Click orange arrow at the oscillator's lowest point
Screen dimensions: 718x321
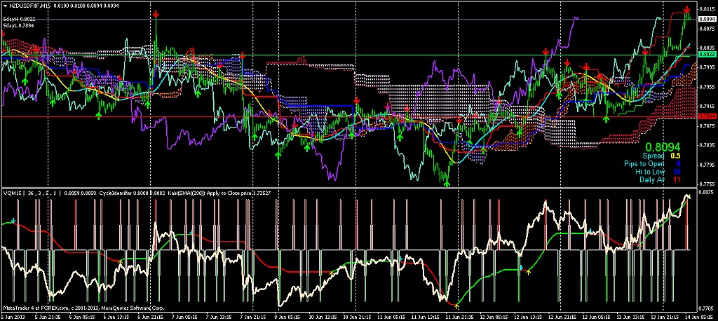click(457, 306)
